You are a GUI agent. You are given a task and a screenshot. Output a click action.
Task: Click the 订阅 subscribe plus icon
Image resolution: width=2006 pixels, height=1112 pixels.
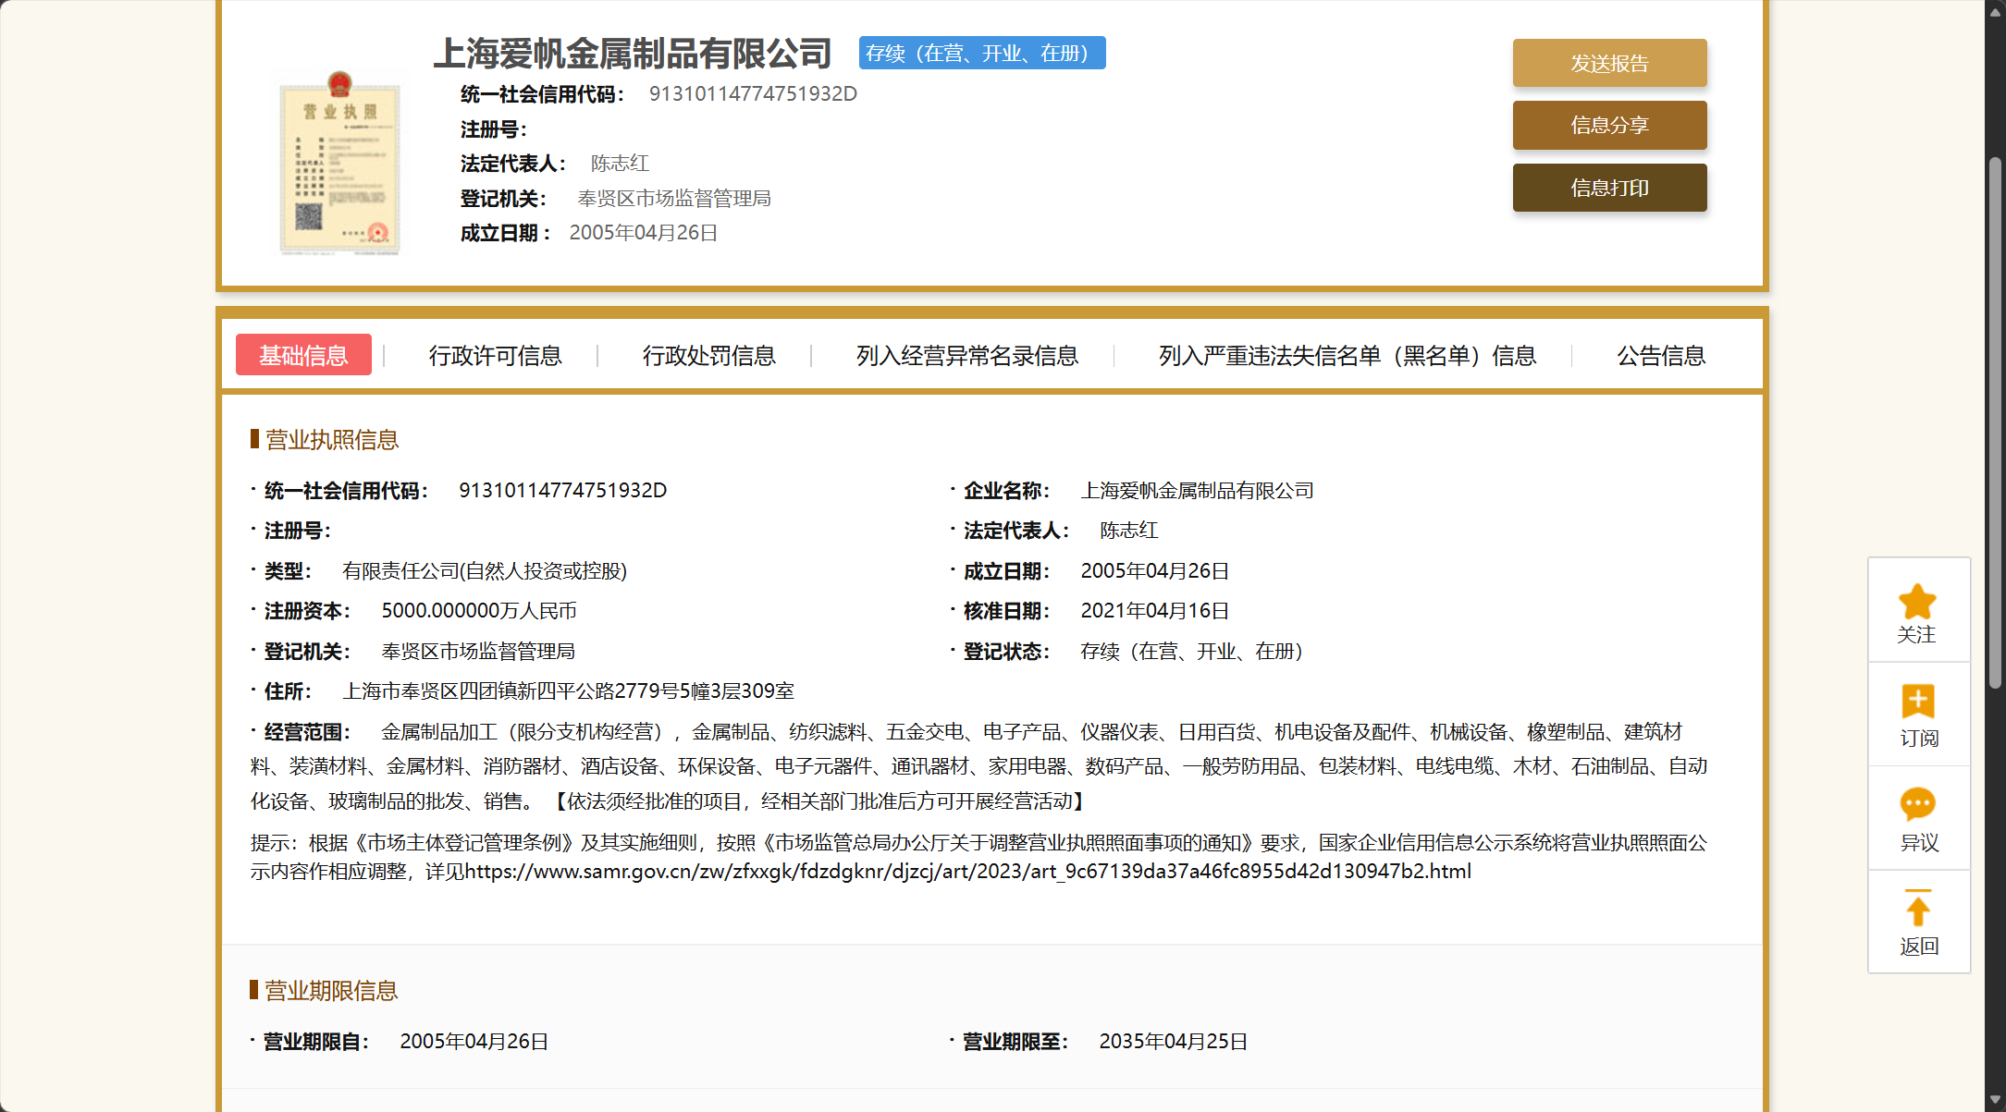[1917, 702]
